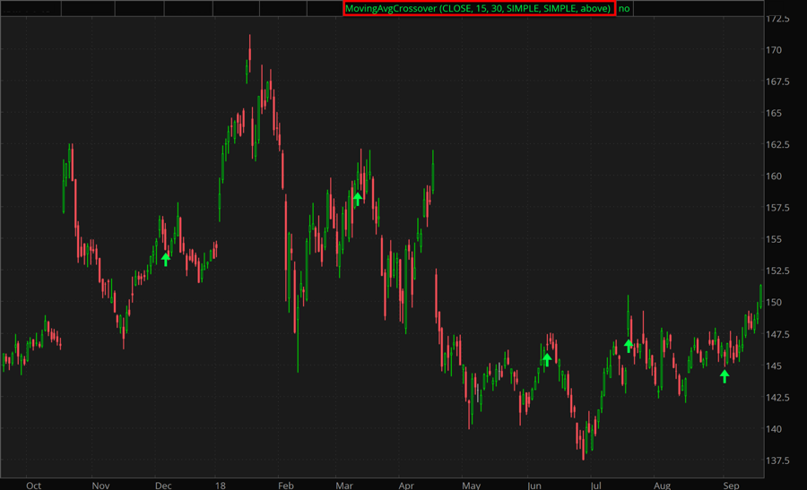
Task: Click the green crossover arrow in early September
Action: (725, 376)
